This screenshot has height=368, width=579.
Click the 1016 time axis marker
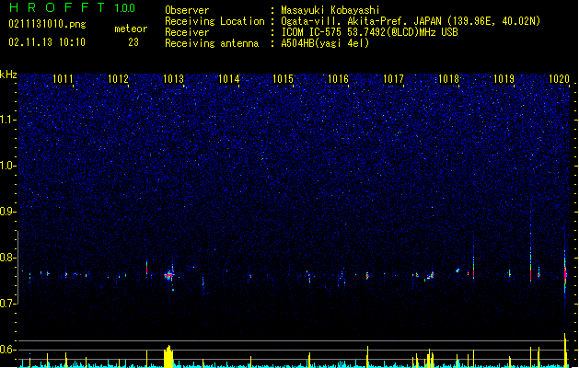point(338,79)
